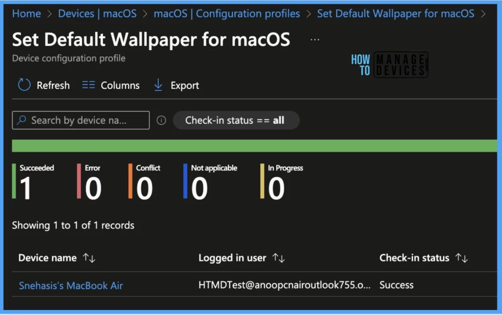This screenshot has height=315, width=502.
Task: Click the Refresh button label
Action: (x=53, y=85)
